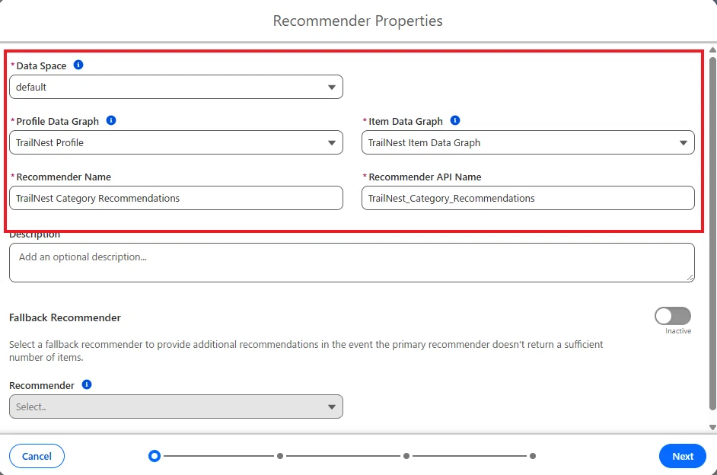Click the Item Data Graph info icon

[x=455, y=120]
